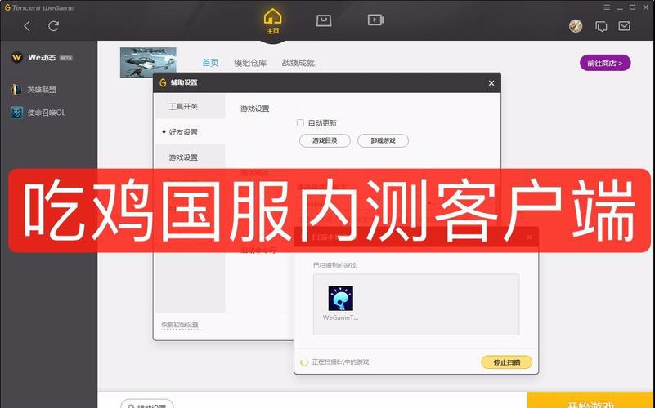Click the 开始游戏 button

pyautogui.click(x=591, y=401)
